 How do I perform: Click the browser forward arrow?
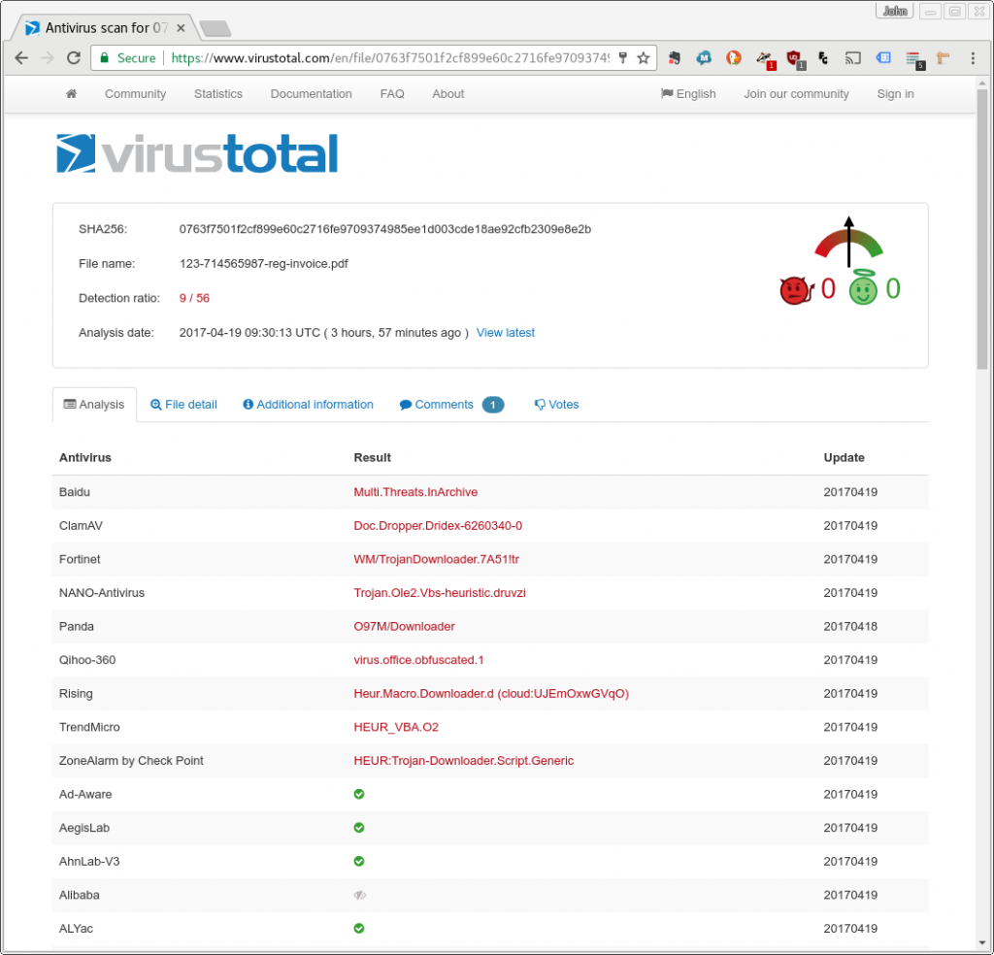pos(48,58)
